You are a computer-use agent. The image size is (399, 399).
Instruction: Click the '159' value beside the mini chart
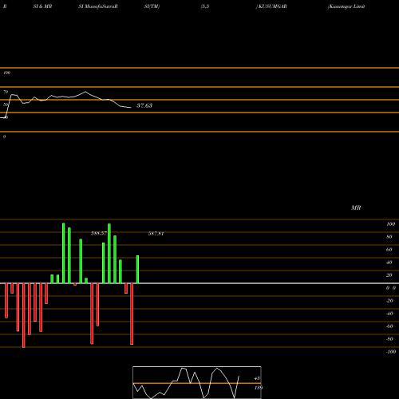coord(259,388)
